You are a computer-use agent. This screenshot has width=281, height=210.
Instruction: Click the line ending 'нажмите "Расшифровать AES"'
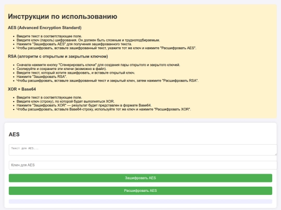(107, 48)
